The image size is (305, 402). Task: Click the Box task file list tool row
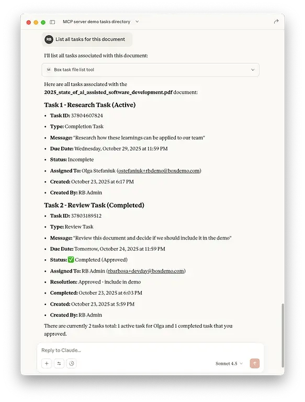[x=151, y=70]
